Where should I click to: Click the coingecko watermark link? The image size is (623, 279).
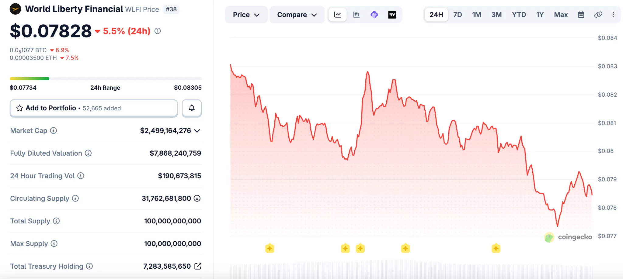(568, 237)
